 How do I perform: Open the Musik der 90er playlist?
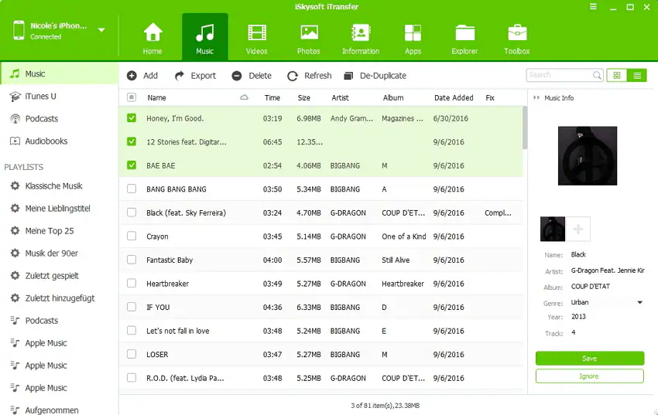tap(59, 253)
